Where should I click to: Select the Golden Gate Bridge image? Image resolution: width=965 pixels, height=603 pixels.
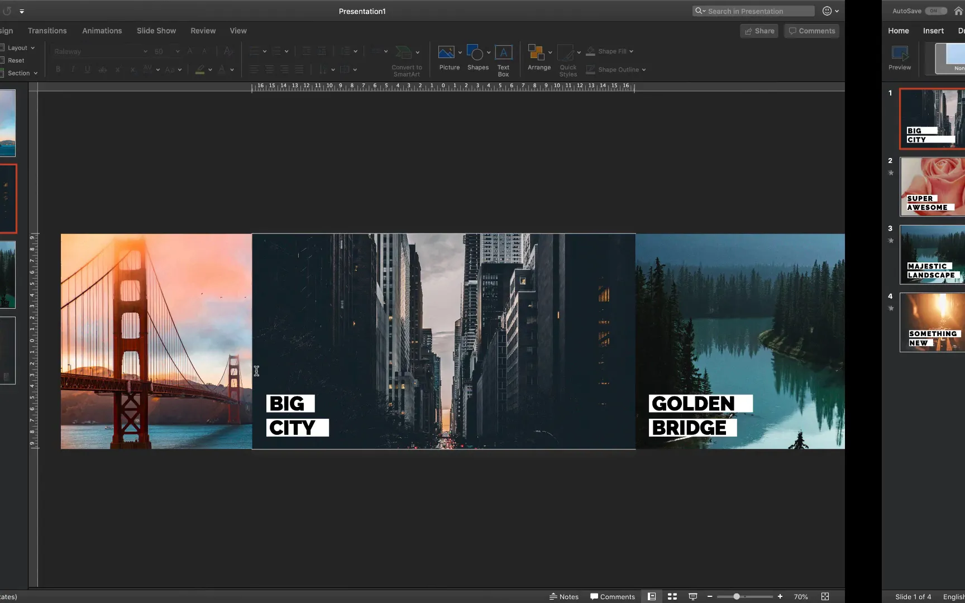156,341
